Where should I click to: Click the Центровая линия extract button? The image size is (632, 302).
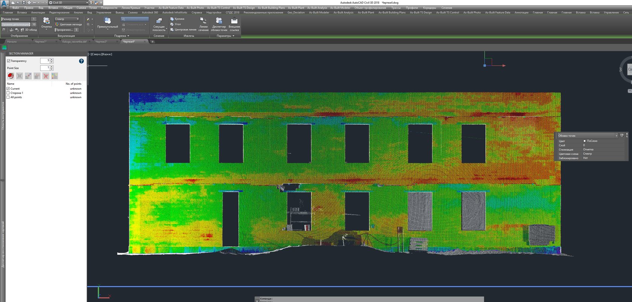coord(183,29)
